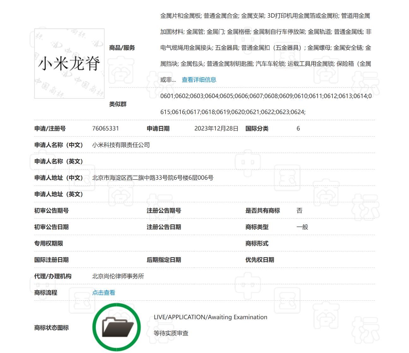409x353 pixels.
Task: Click the 否 value for shared trademark
Action: point(299,211)
